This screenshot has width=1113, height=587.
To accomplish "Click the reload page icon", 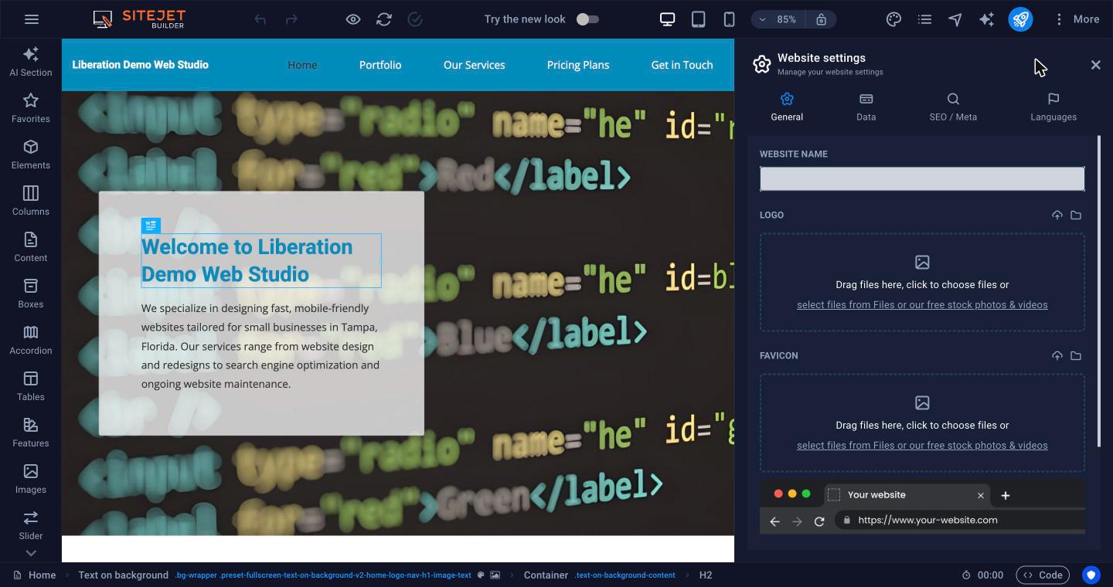I will pyautogui.click(x=384, y=19).
